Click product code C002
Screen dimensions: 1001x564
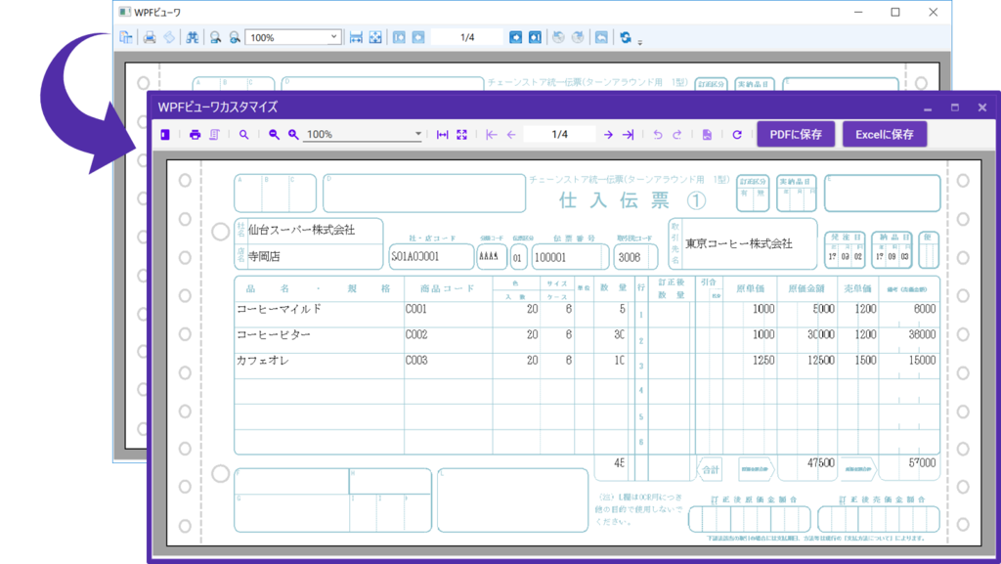[416, 334]
